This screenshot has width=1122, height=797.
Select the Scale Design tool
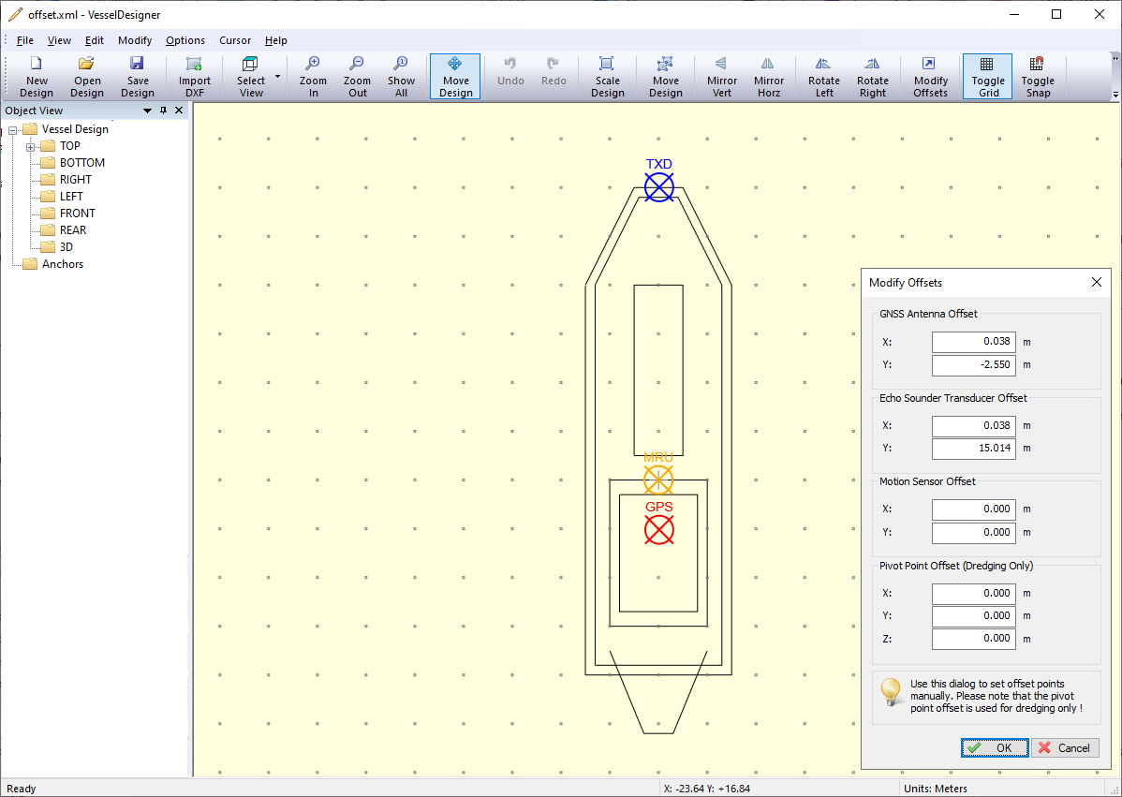click(x=607, y=76)
